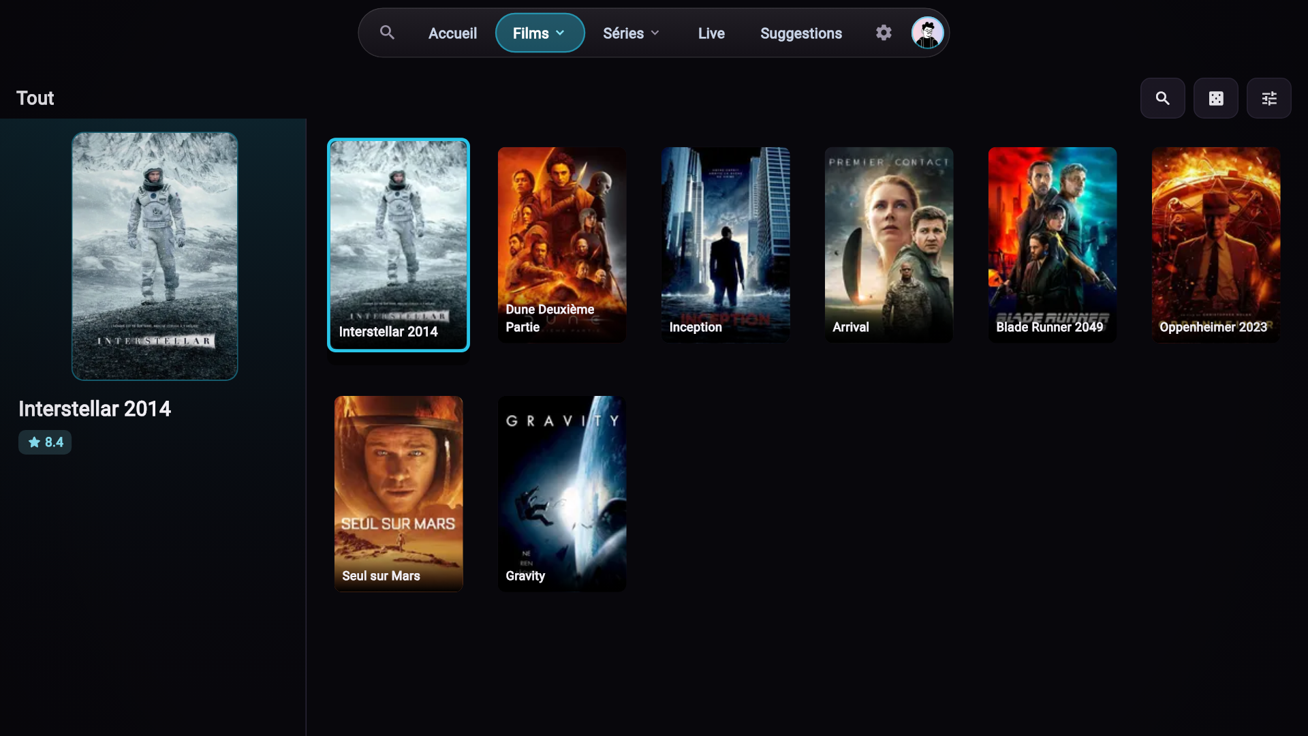This screenshot has height=736, width=1308.
Task: Select the Arrival movie poster
Action: pos(889,245)
